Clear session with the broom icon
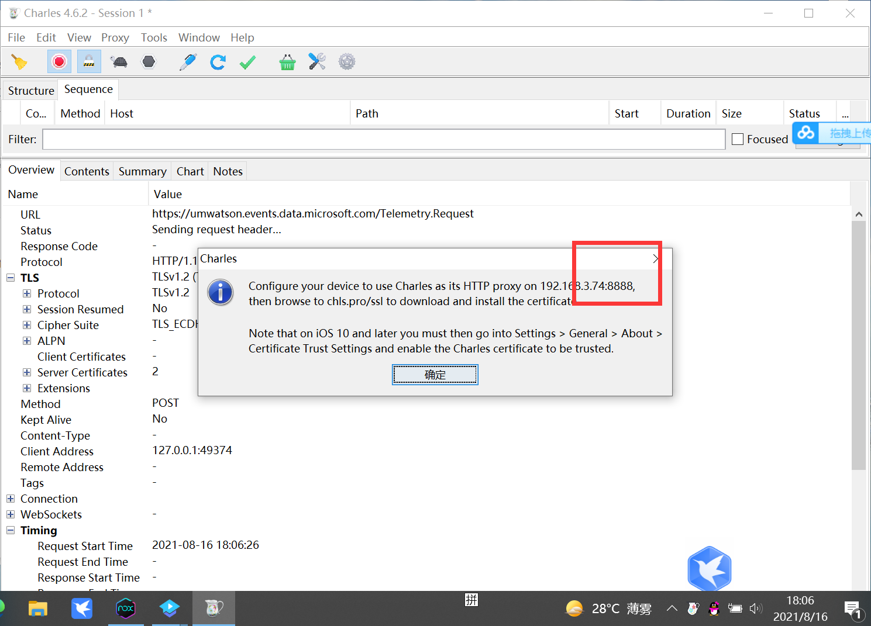 click(x=19, y=62)
